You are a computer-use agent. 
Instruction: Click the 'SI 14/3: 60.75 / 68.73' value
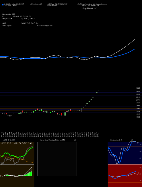[x=22, y=16]
